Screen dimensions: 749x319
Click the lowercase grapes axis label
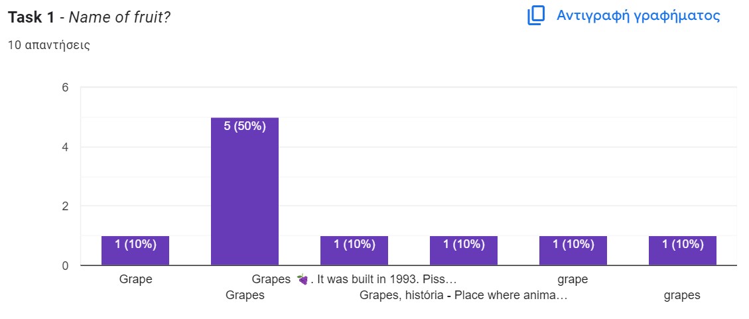(682, 295)
